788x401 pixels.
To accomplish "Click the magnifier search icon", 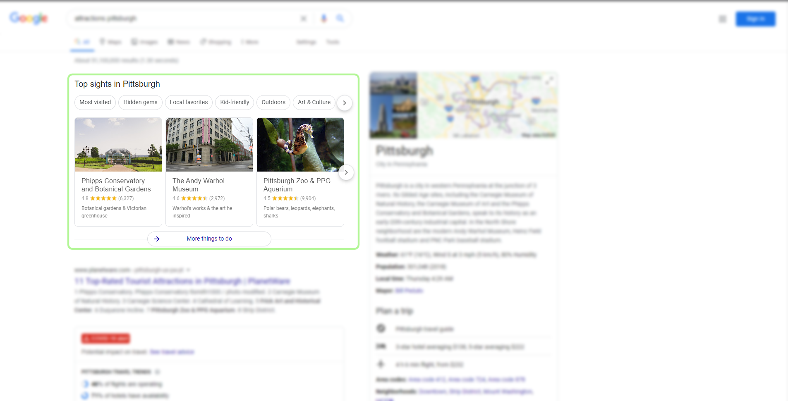I will 340,18.
